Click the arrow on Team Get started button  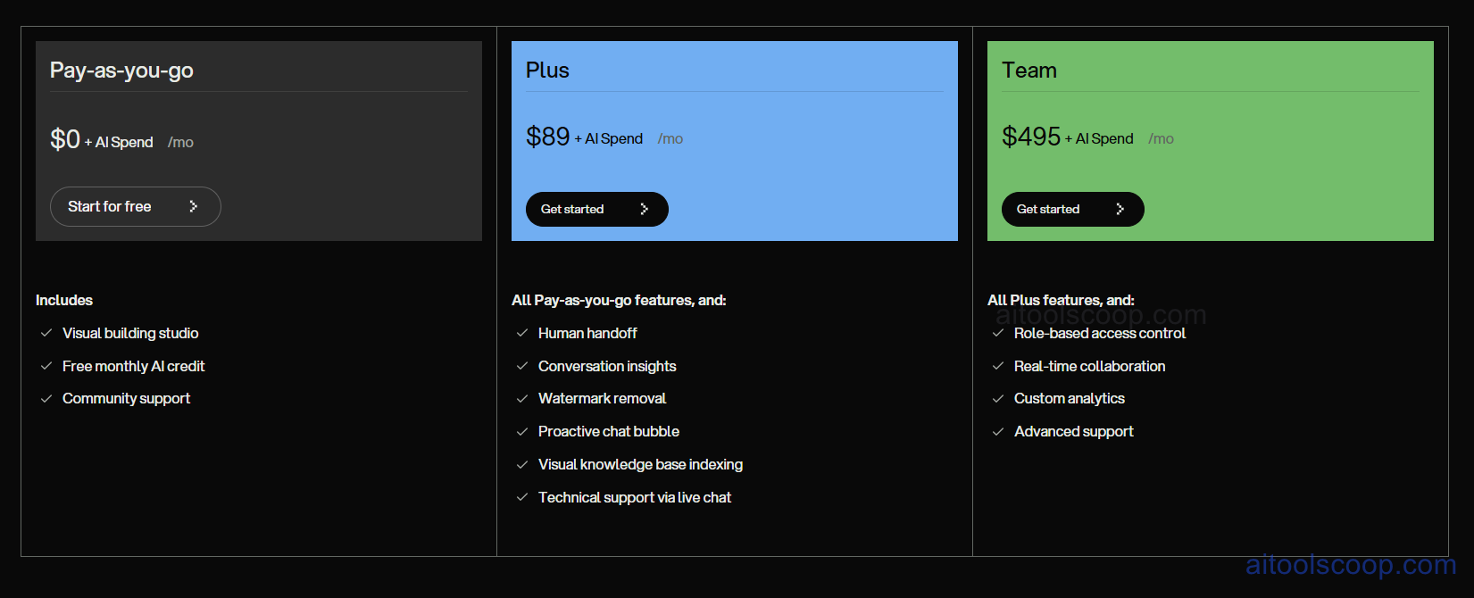coord(1120,209)
